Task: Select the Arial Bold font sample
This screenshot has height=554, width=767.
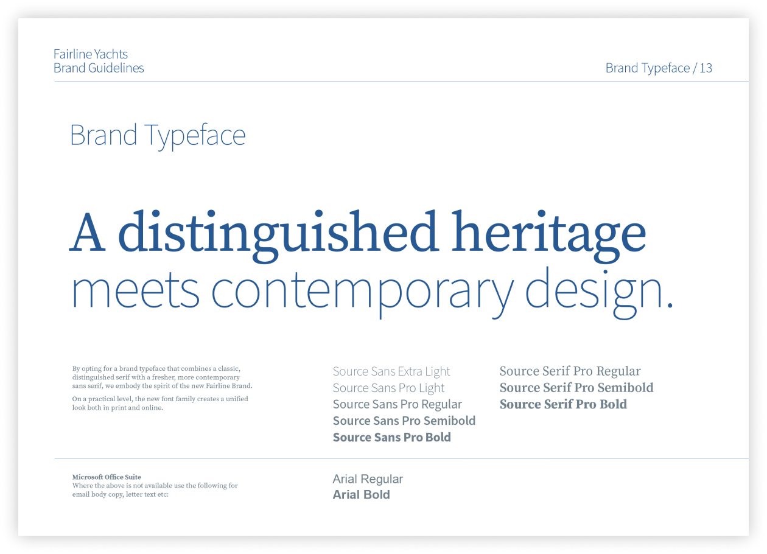Action: pos(361,495)
